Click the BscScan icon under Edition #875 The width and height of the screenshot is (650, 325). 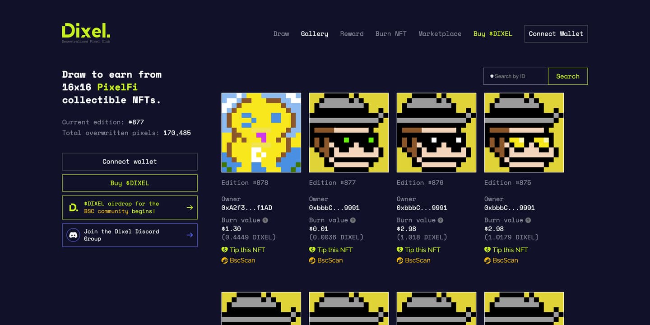(487, 260)
